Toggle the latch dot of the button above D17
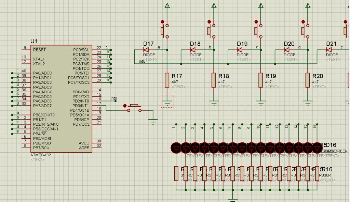 tap(162, 21)
